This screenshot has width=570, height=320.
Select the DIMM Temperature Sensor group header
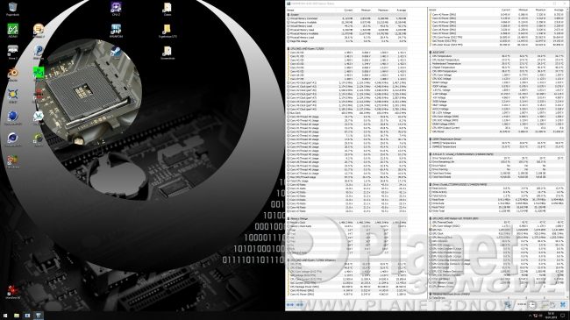(x=496, y=139)
